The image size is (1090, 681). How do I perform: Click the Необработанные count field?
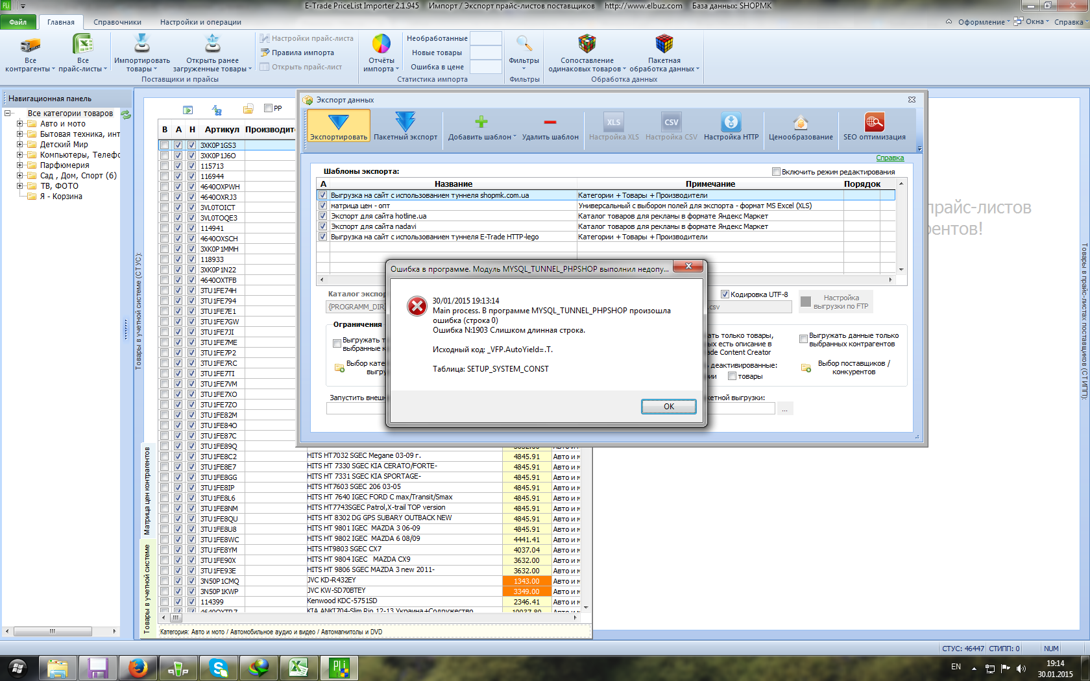[486, 38]
